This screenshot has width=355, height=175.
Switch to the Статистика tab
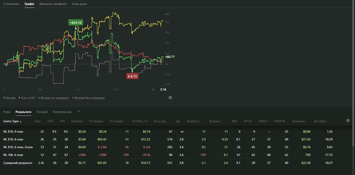11,4
